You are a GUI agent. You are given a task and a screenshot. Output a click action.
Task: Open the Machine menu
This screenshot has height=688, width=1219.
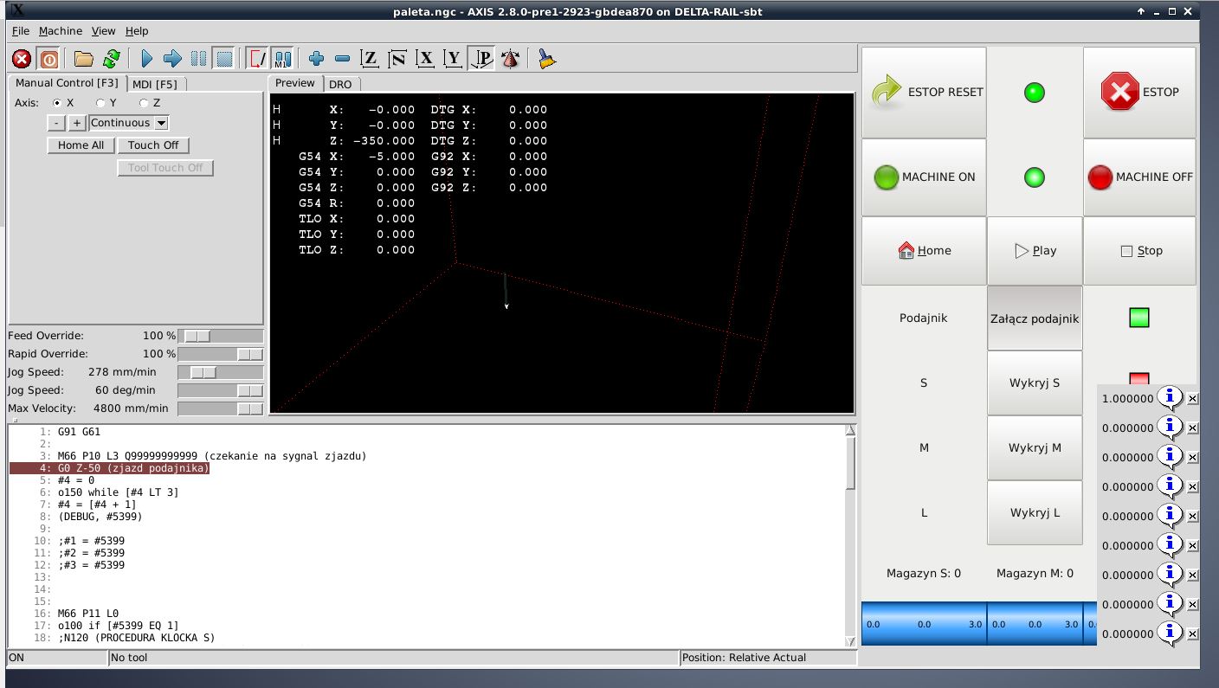(61, 30)
